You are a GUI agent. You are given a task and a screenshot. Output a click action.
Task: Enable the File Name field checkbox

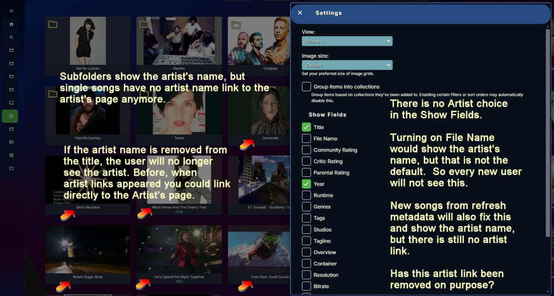coord(307,138)
